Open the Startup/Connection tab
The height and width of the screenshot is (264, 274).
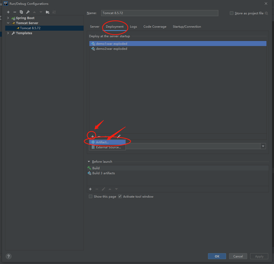coord(187,27)
